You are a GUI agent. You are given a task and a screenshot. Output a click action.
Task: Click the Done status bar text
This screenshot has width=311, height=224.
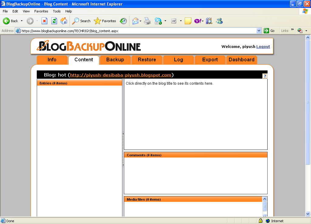[x=10, y=221]
